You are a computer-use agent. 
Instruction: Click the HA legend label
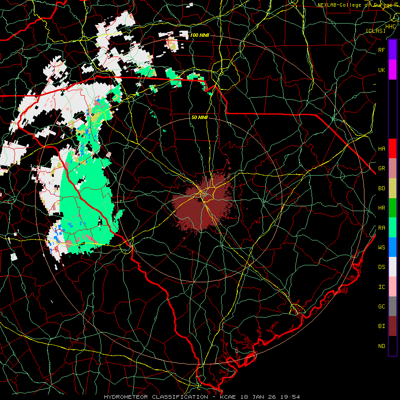381,148
